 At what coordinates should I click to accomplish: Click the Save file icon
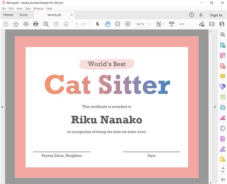click(x=6, y=24)
